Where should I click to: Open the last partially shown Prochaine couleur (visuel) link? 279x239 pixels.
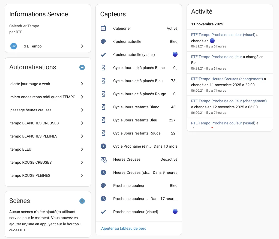pos(223,123)
